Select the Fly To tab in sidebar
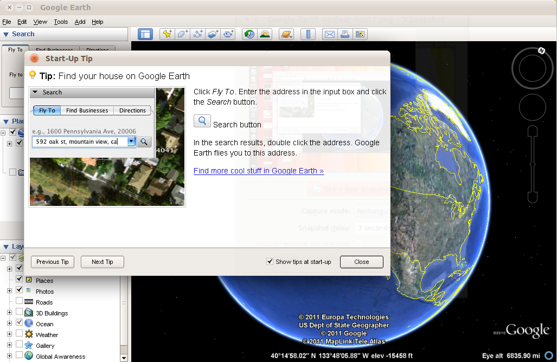The width and height of the screenshot is (557, 362). coord(15,50)
